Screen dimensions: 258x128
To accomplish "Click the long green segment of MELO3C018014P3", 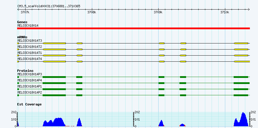I will point(54,77).
